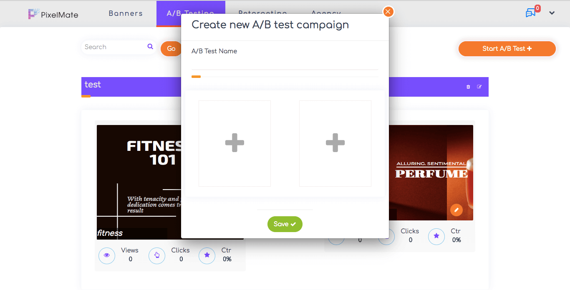Image resolution: width=570 pixels, height=290 pixels.
Task: Open the chat notifications icon
Action: tap(530, 13)
